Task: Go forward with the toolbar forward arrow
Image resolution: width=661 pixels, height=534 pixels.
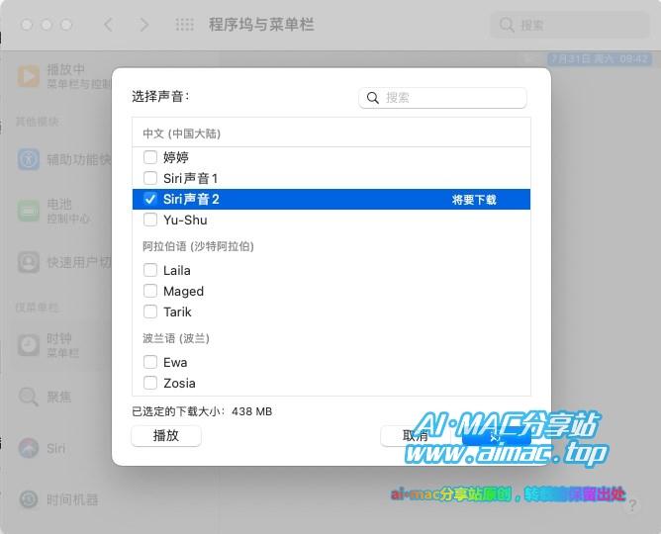Action: tap(144, 25)
